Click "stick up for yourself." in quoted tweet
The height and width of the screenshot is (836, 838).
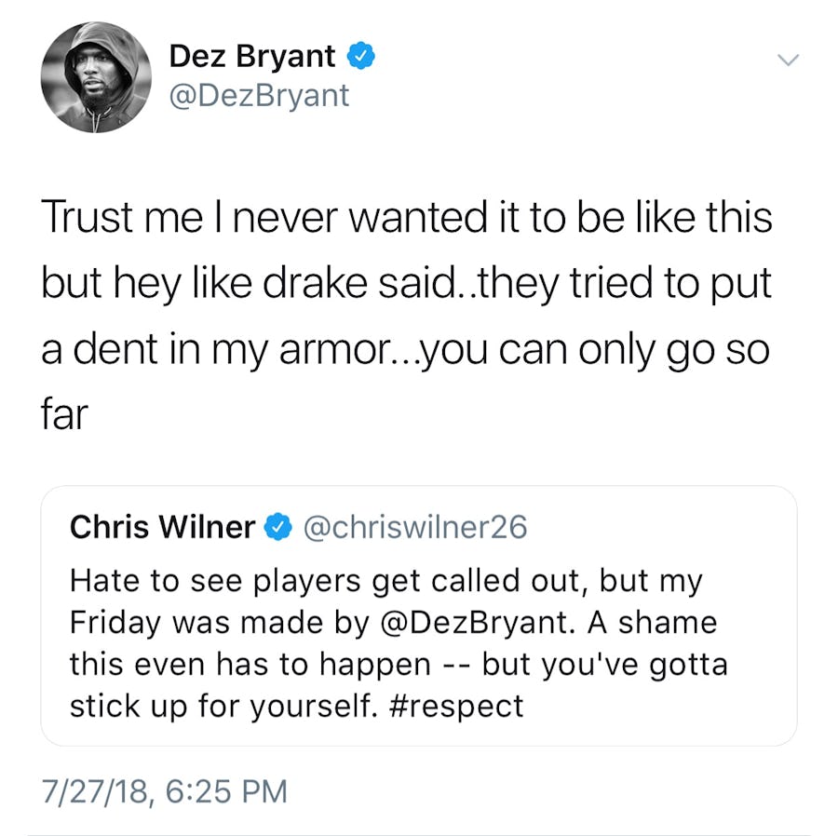225,705
